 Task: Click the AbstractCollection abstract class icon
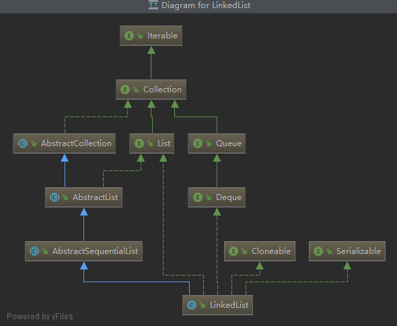tap(23, 143)
